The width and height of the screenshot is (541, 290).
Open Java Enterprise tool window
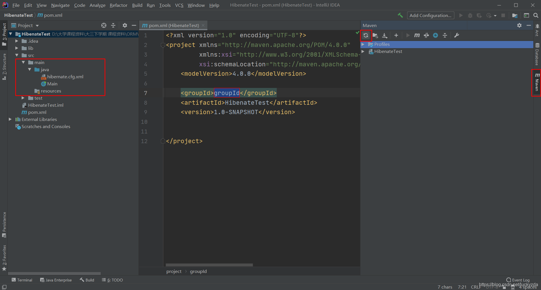pos(56,280)
